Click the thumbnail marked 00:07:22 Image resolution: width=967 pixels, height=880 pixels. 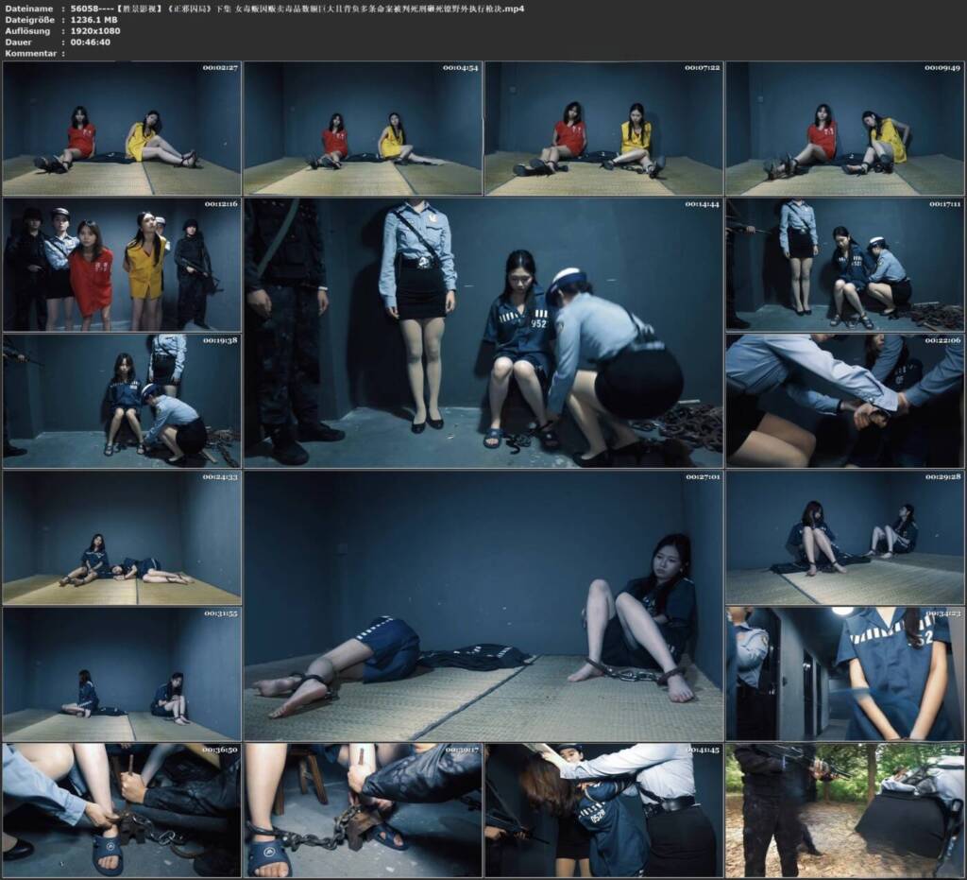tap(603, 129)
